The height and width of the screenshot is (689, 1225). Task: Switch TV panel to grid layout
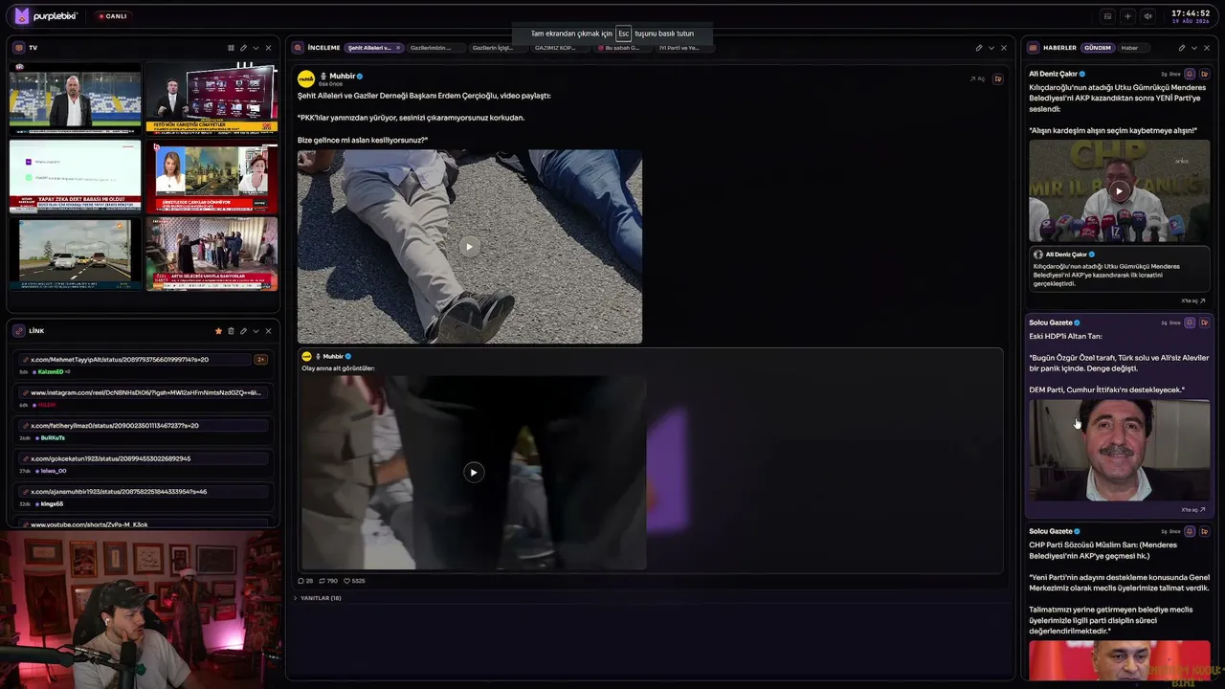[x=231, y=48]
